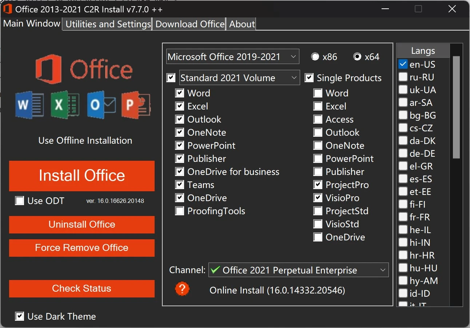Click the PowerPoint icon in the logo
Image resolution: width=470 pixels, height=328 pixels.
(136, 105)
